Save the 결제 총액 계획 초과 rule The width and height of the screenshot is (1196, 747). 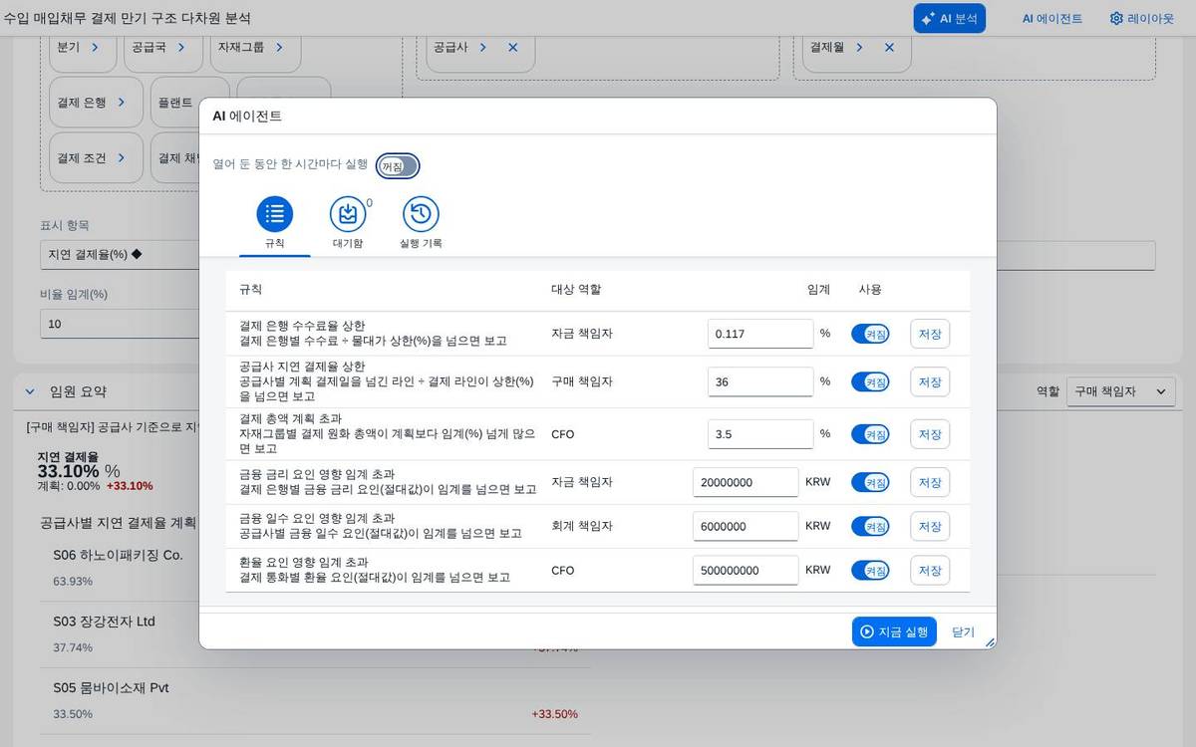[929, 434]
